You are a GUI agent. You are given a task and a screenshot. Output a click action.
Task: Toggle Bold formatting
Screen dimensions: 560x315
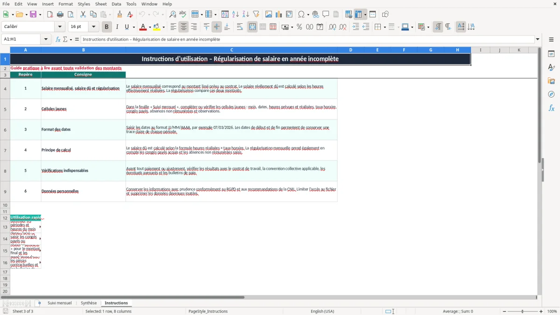[107, 27]
